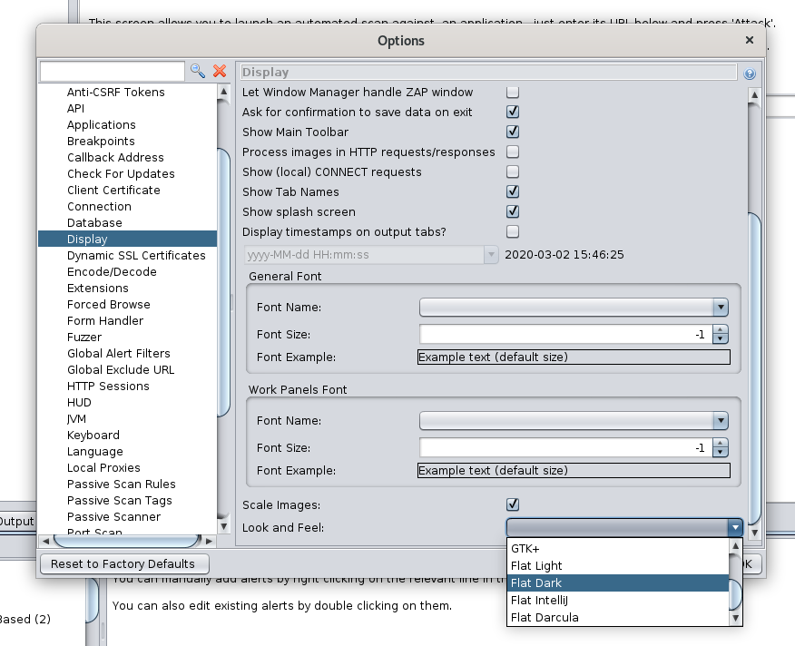This screenshot has height=646, width=795.
Task: Enable Let Window Manager handle ZAP window
Action: (513, 92)
